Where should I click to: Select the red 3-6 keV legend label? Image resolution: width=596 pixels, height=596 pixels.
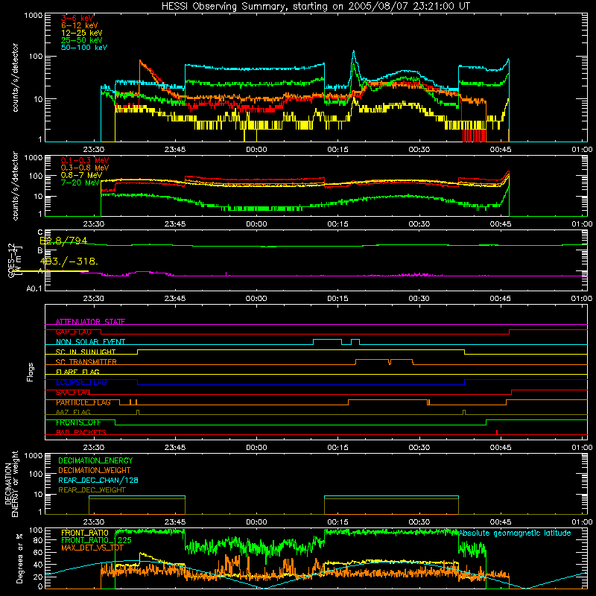(77, 18)
